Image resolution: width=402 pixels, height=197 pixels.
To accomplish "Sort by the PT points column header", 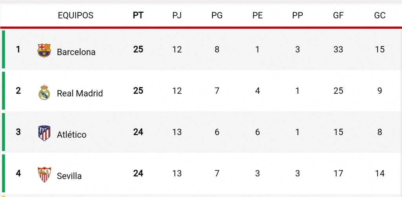I will [x=138, y=15].
